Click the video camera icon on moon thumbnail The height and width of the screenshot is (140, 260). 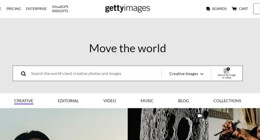200,116
